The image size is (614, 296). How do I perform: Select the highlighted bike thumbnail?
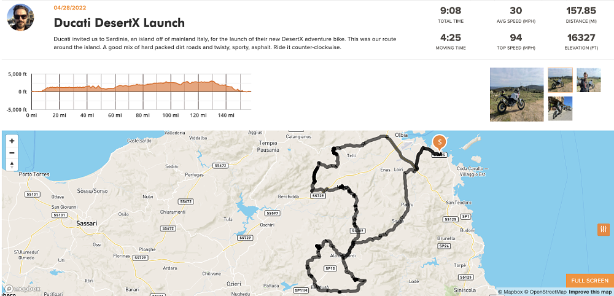click(560, 80)
